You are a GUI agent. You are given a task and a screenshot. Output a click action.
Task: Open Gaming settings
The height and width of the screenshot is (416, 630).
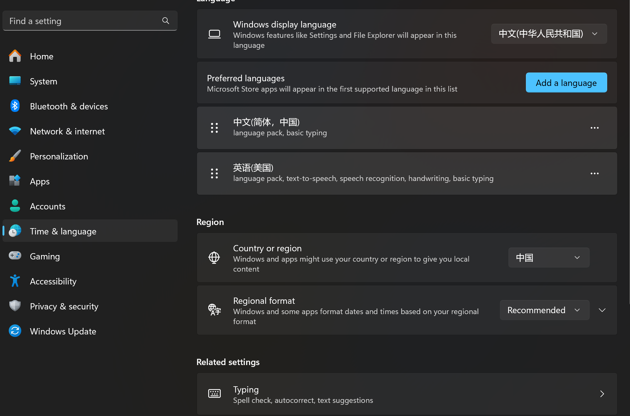click(x=90, y=256)
